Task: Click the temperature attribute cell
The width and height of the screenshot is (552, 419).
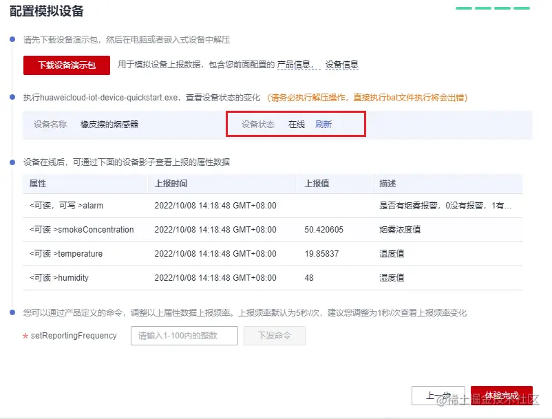Action: pos(66,254)
